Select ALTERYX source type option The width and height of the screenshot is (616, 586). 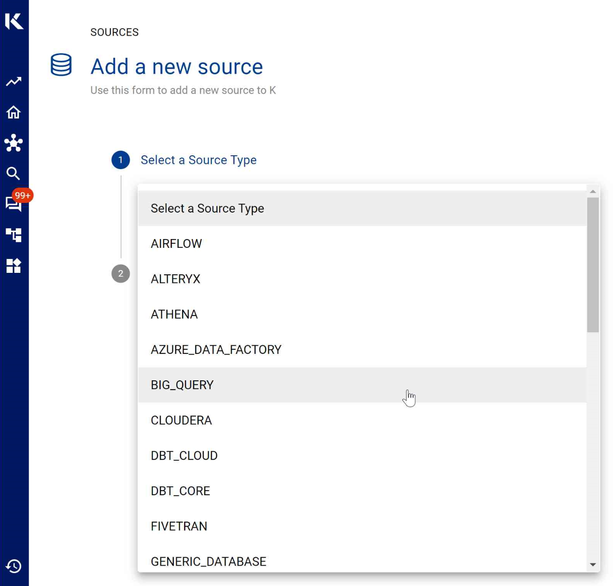pyautogui.click(x=175, y=279)
